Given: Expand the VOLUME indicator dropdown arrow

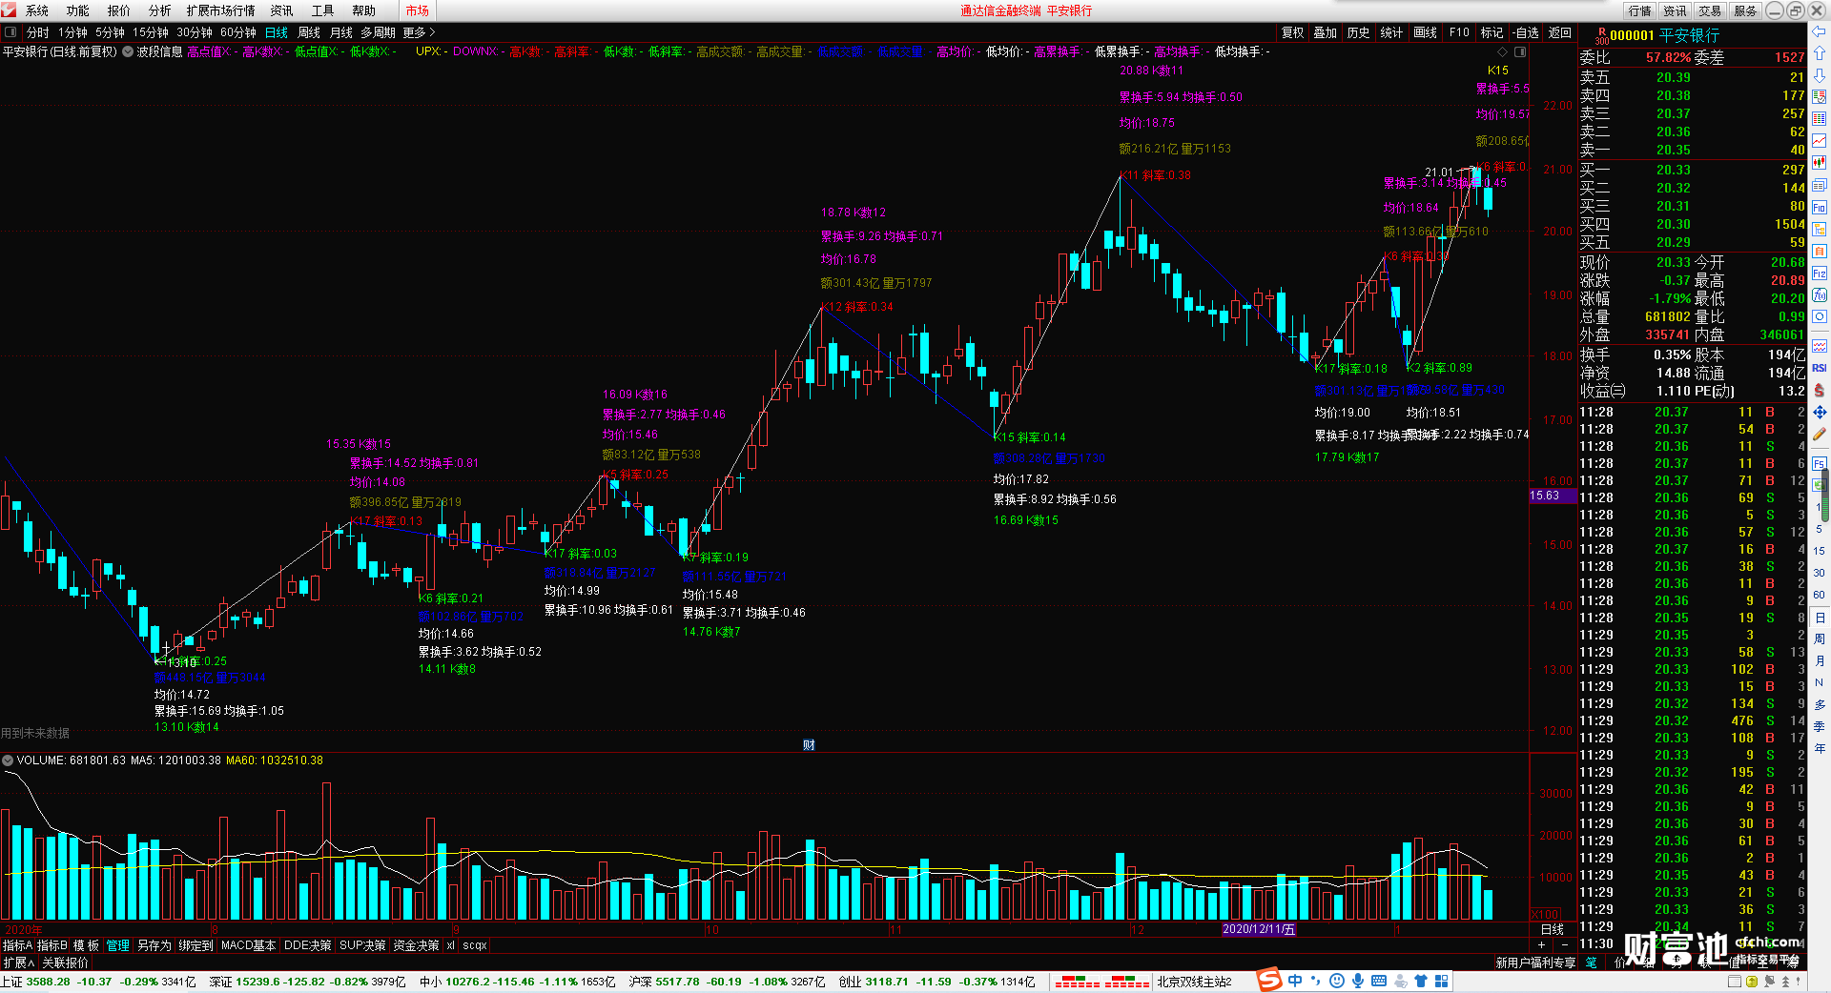Looking at the screenshot, I should click(8, 760).
